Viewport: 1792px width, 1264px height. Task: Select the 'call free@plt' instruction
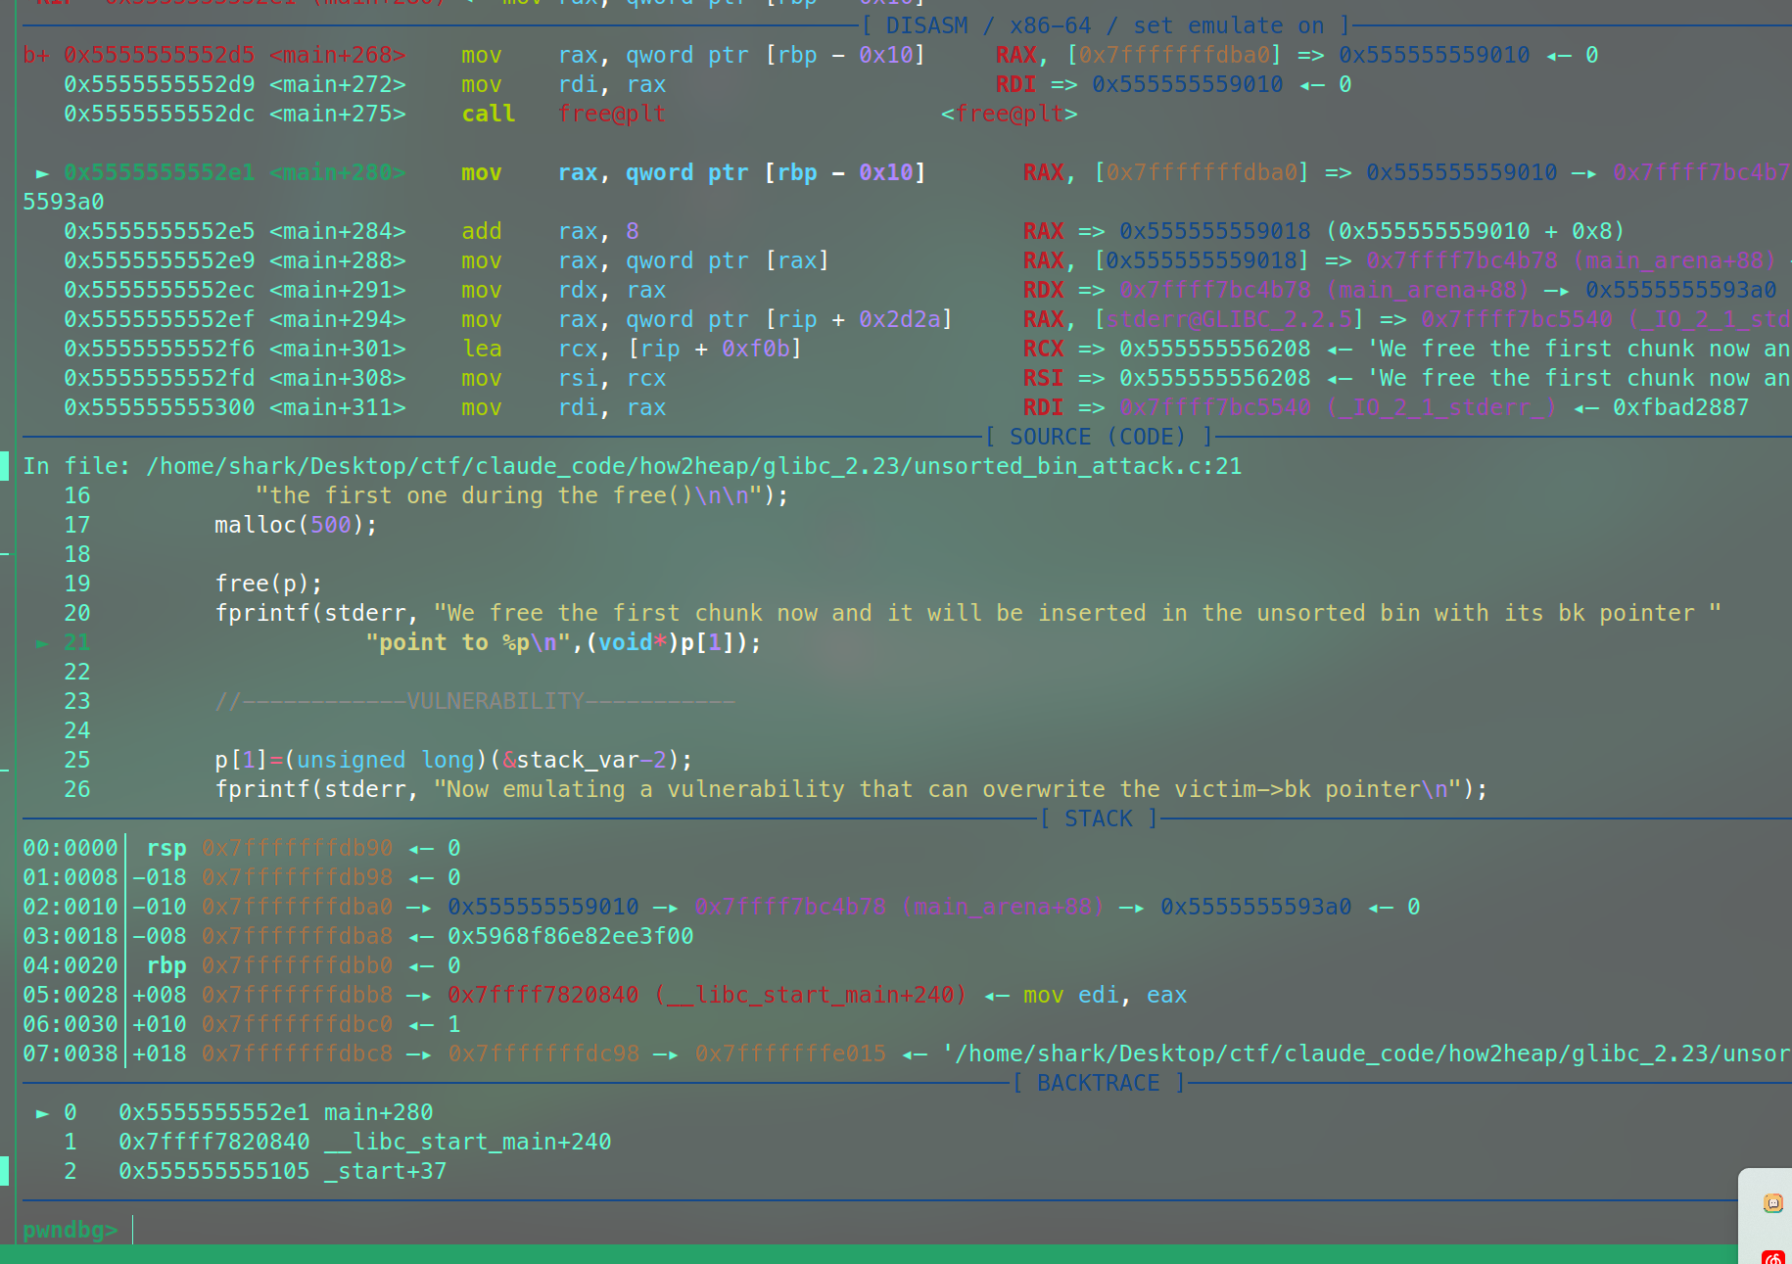pyautogui.click(x=564, y=114)
